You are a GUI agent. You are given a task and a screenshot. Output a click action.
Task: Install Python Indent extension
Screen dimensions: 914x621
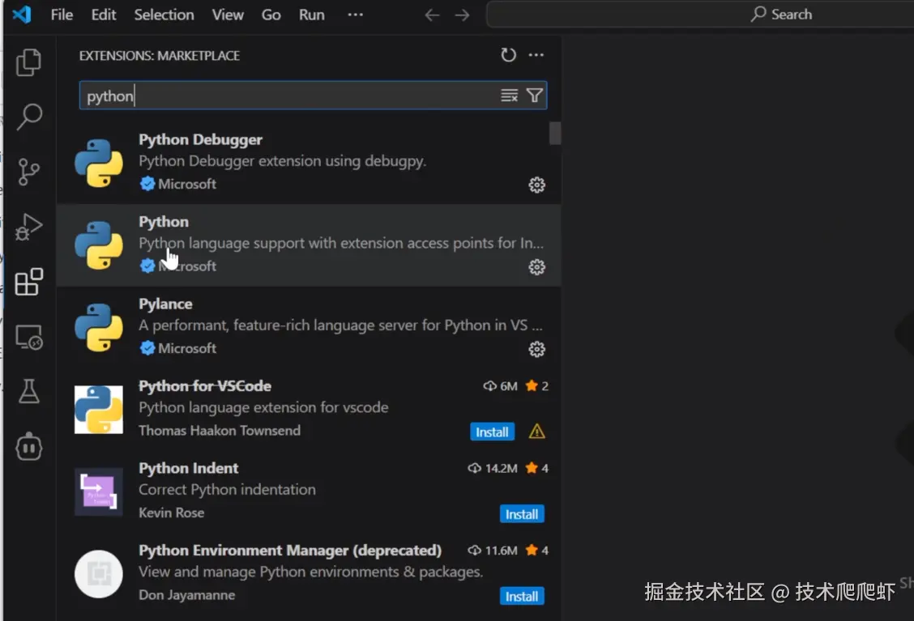point(522,514)
